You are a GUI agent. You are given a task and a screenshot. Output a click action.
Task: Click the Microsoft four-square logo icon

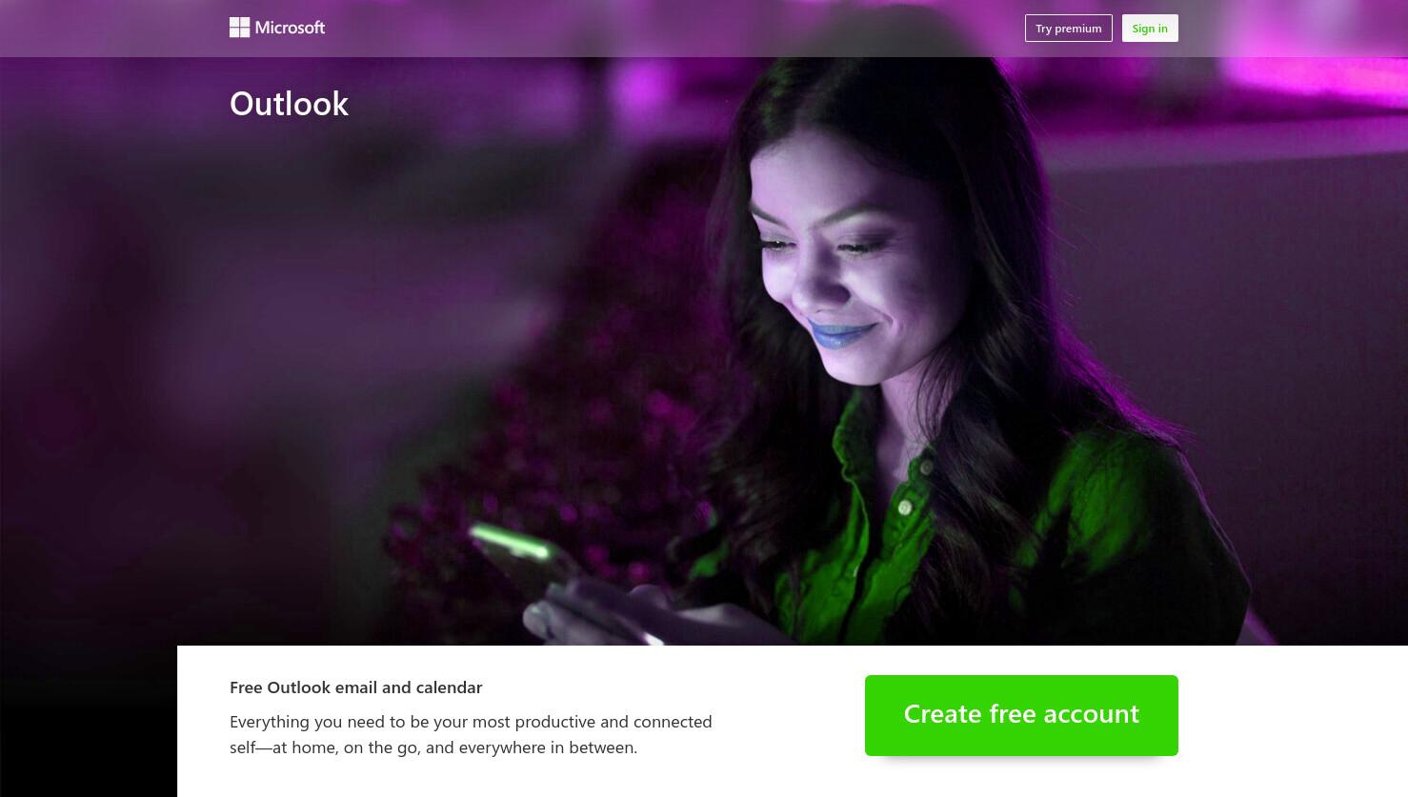239,28
